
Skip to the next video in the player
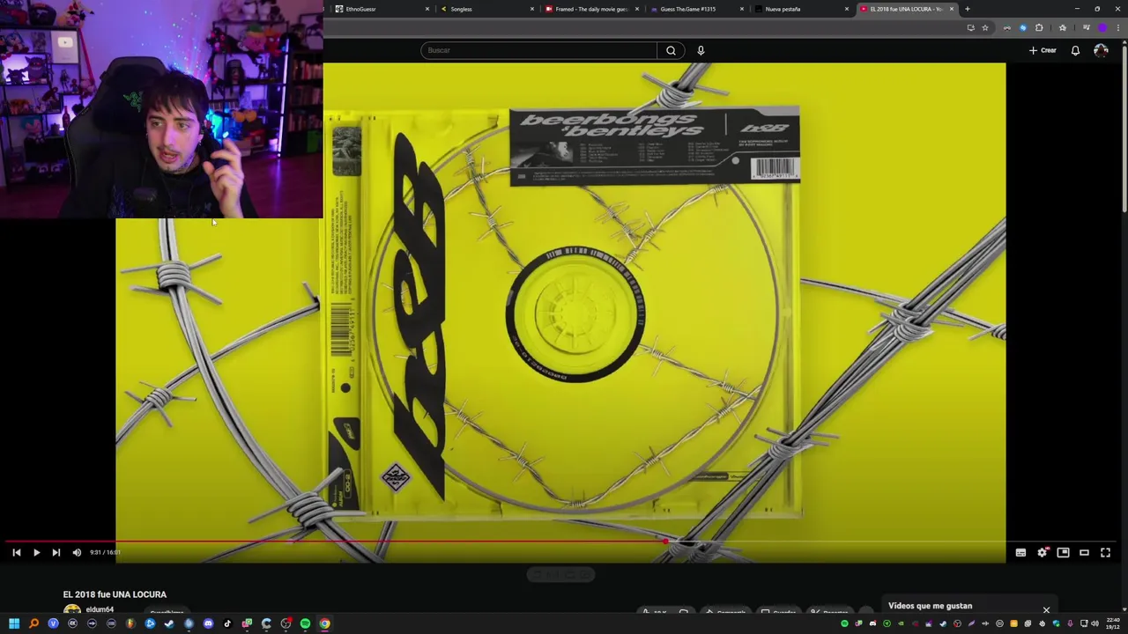(x=56, y=552)
